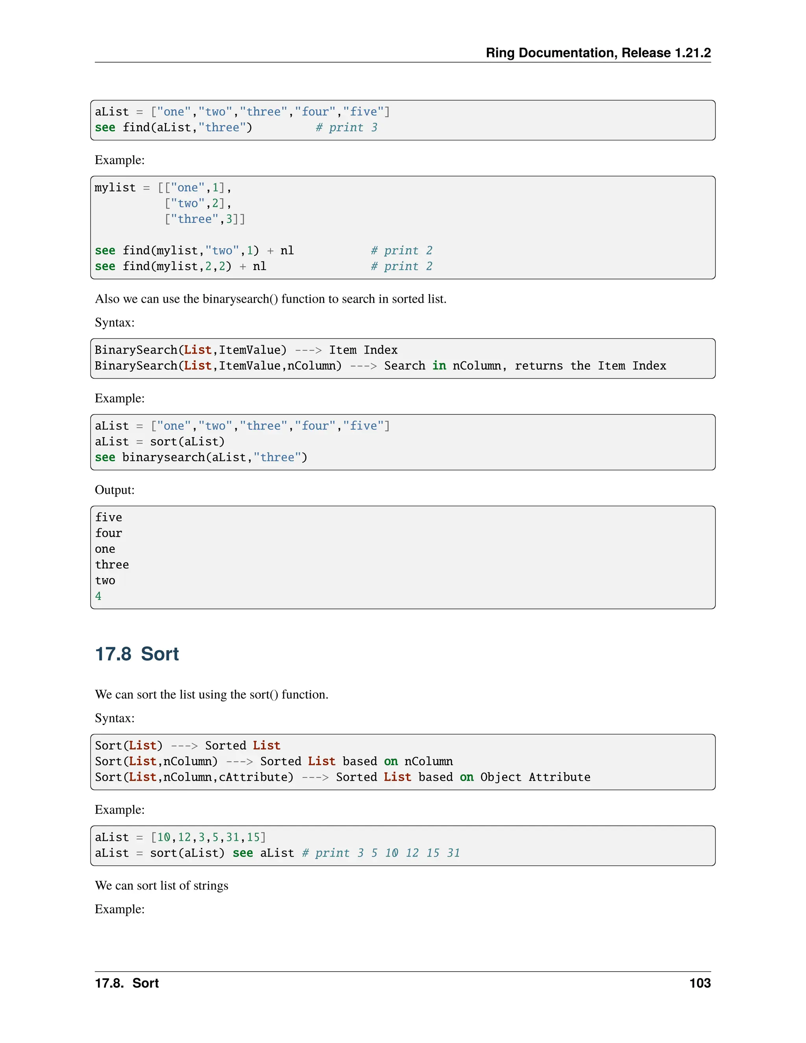Viewport: 806px width, 1043px height.
Task: Click the page number 103 in the footer
Action: tap(699, 983)
